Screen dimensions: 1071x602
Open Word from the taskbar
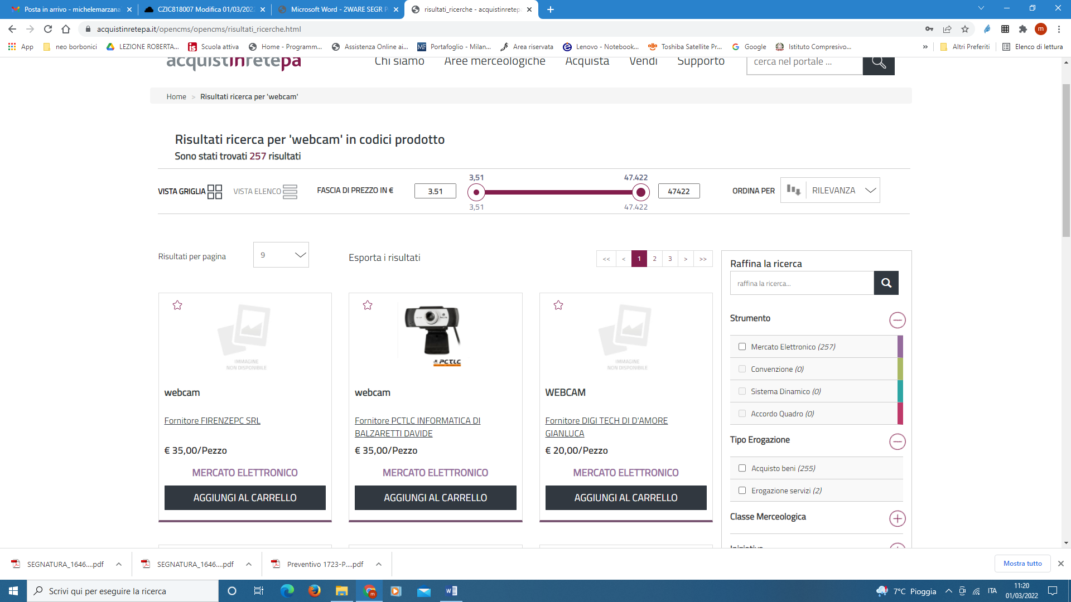tap(451, 591)
